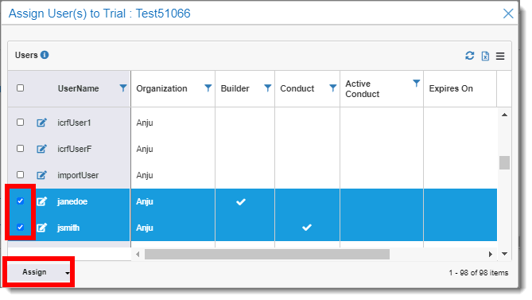Edit the importUser user entry
Image resolution: width=532 pixels, height=300 pixels.
click(41, 175)
